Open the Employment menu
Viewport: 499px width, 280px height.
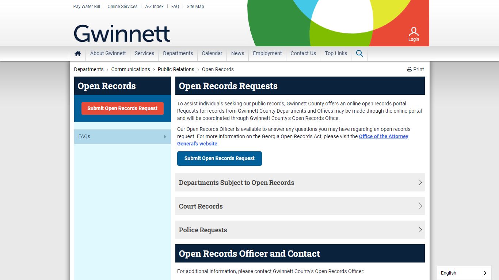(x=267, y=53)
